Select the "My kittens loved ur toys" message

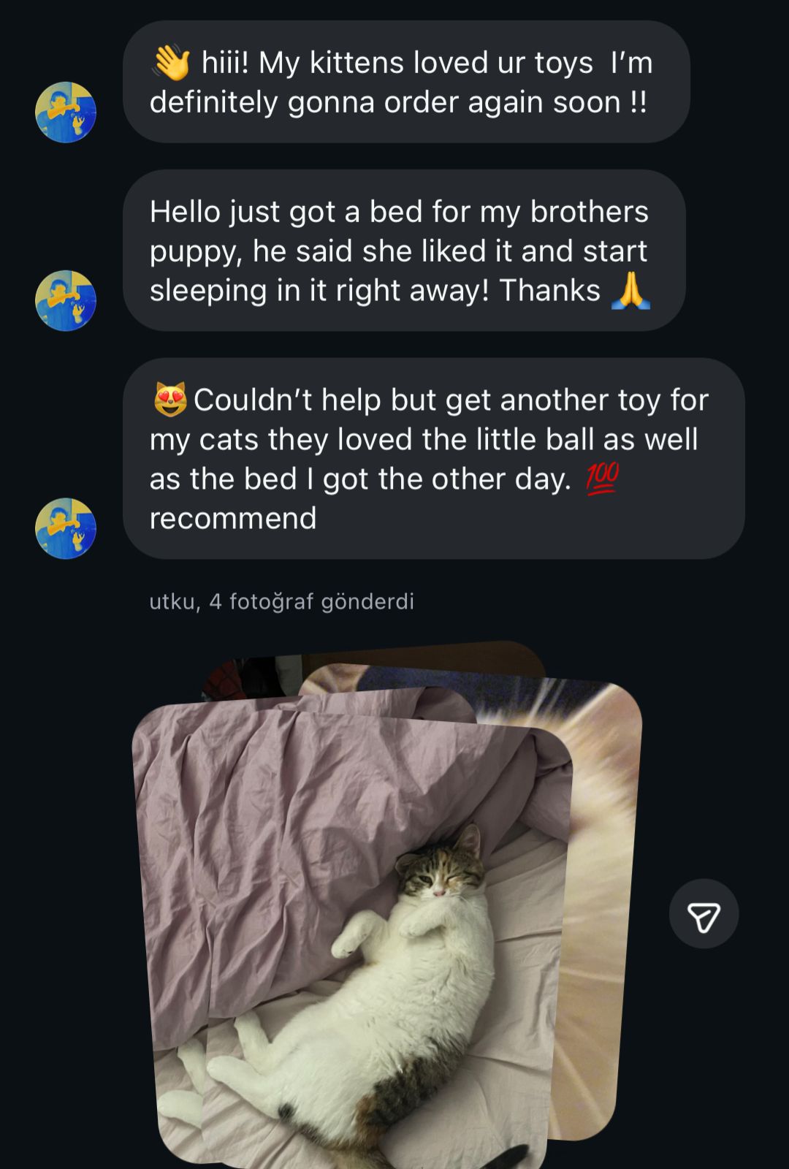406,82
